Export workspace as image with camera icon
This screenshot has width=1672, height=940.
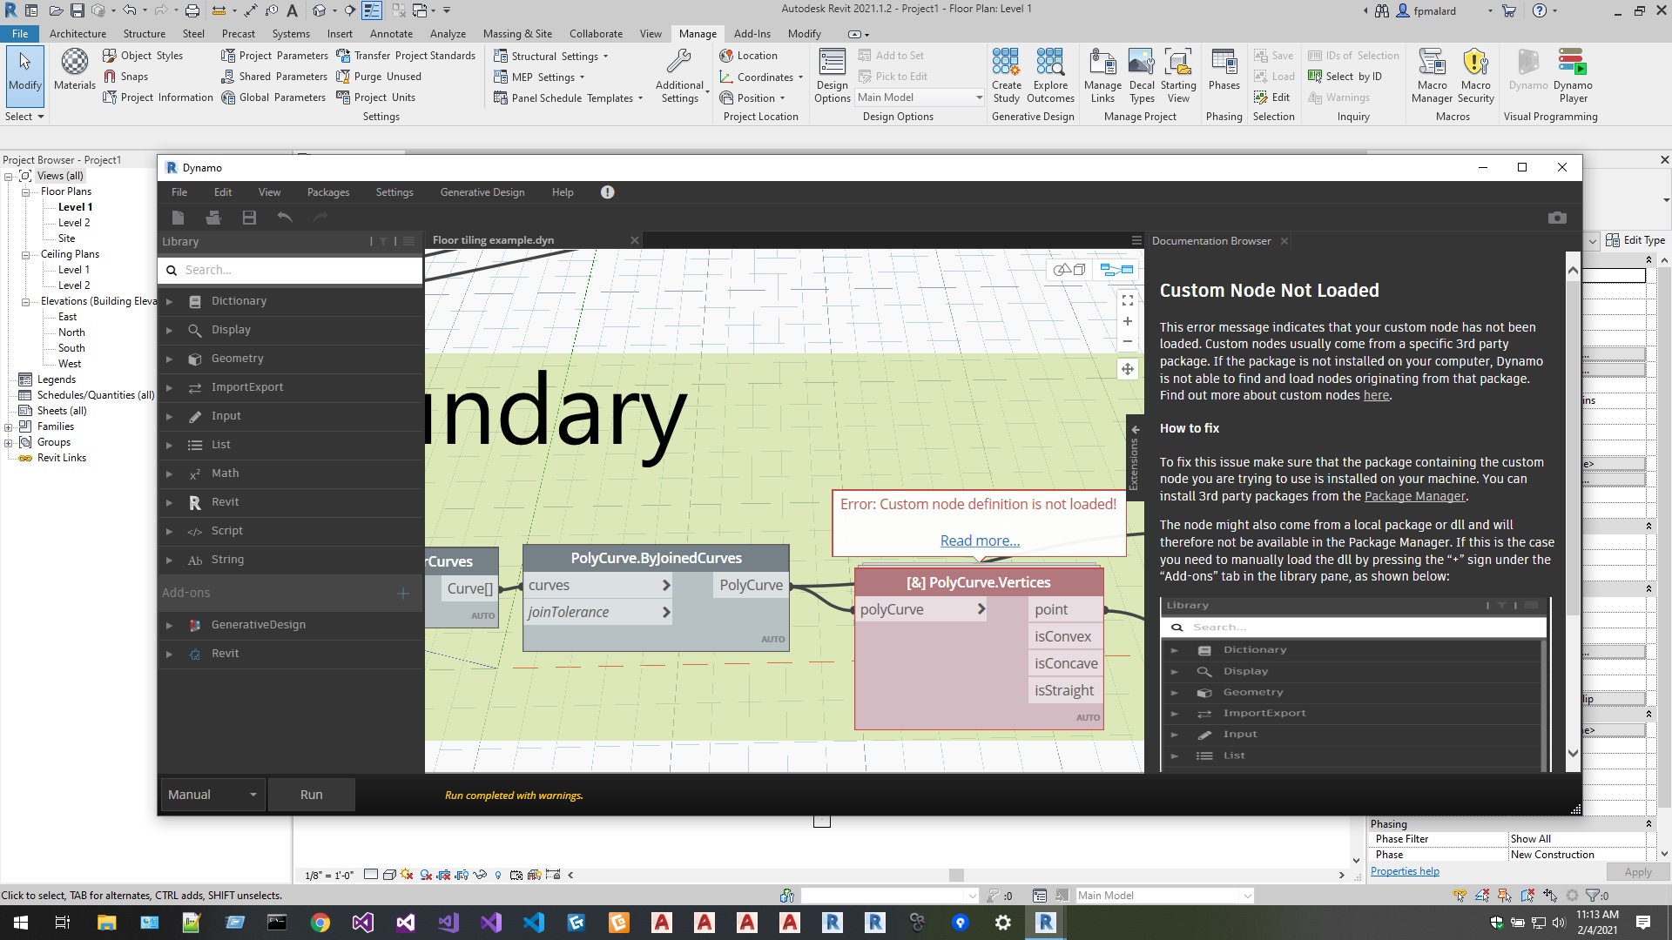[1558, 218]
